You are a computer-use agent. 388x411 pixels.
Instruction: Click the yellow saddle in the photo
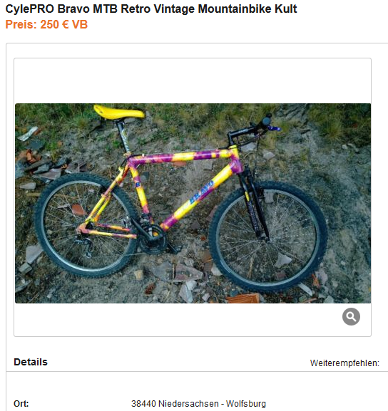(118, 112)
